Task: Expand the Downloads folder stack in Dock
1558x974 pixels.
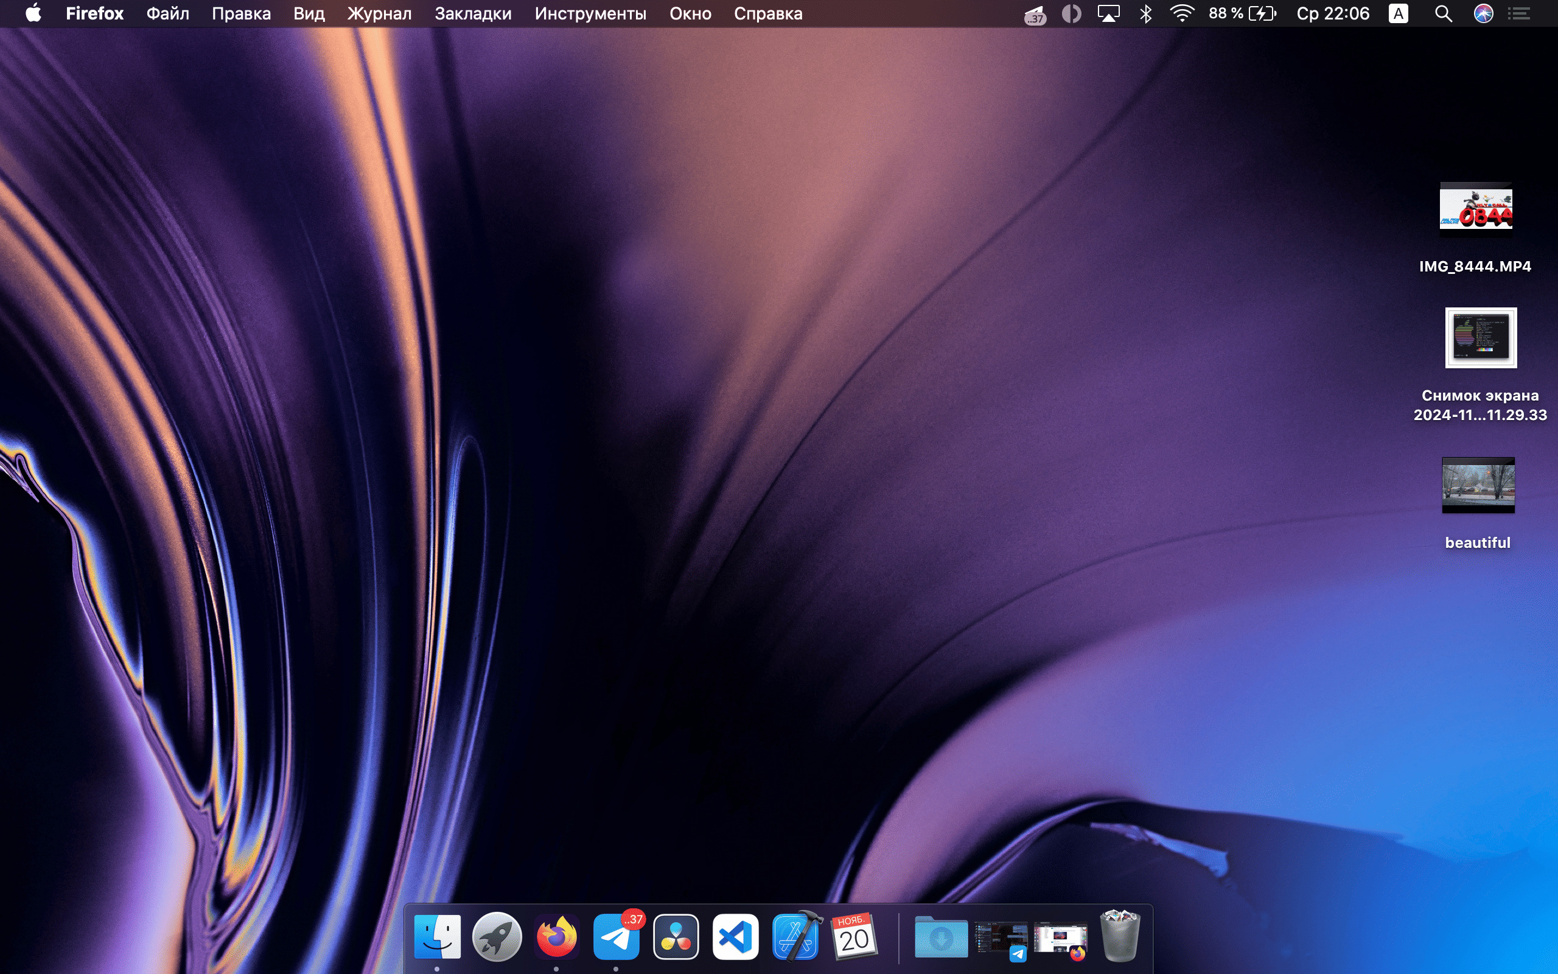Action: (941, 938)
